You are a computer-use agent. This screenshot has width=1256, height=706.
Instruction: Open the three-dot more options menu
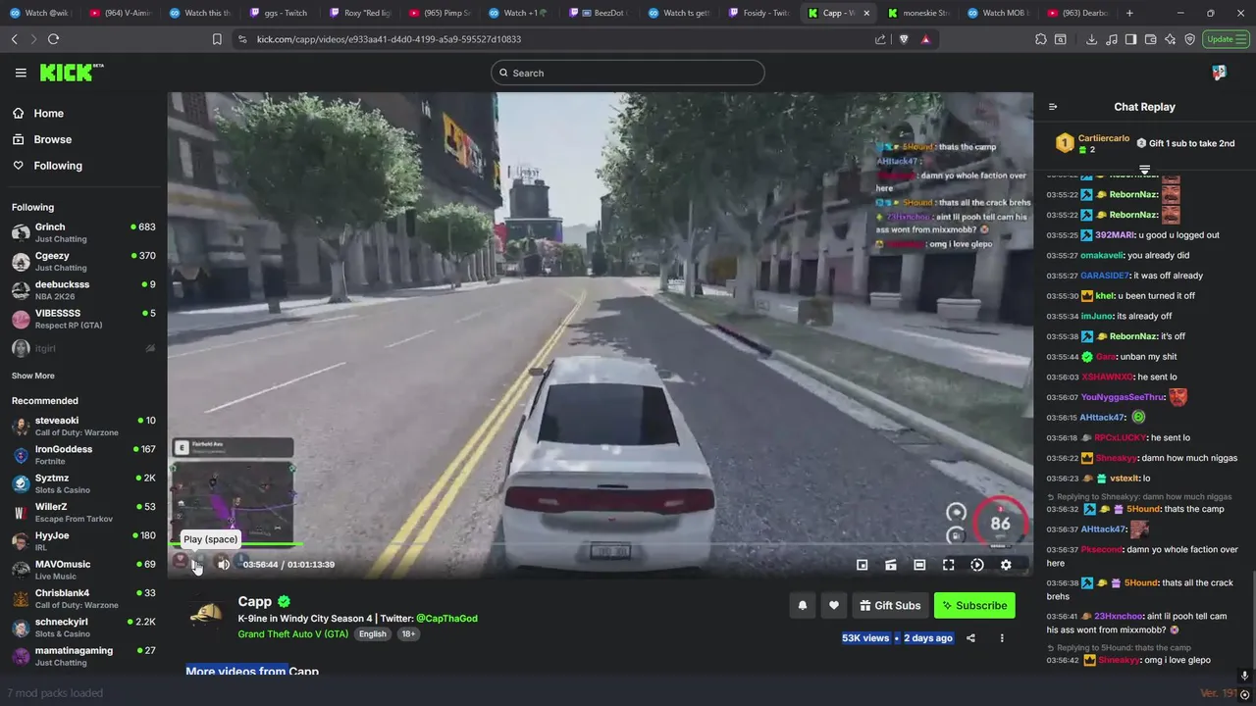(1002, 638)
